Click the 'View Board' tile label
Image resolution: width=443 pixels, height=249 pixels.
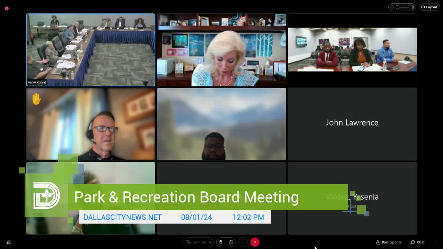(x=37, y=82)
